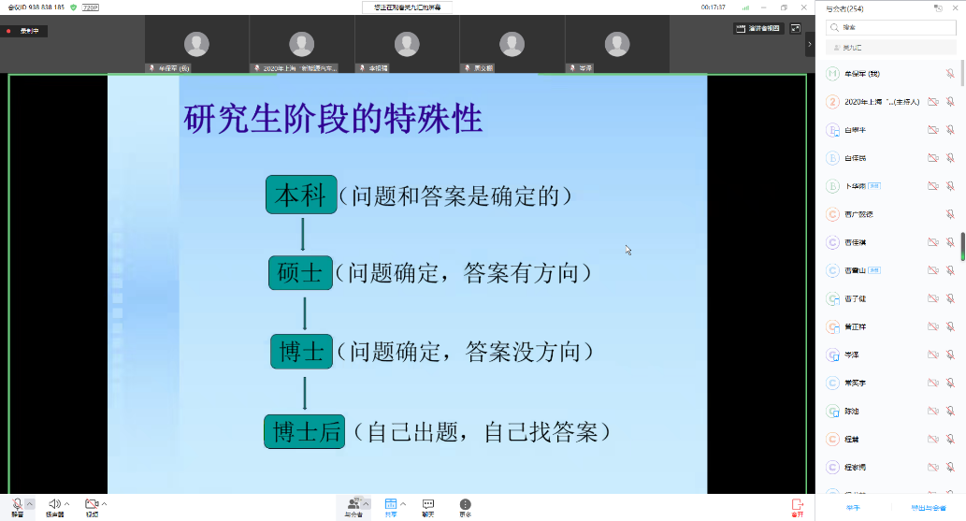Expand the arrow next to speaker button
Screen dimensions: 966x521
67,504
